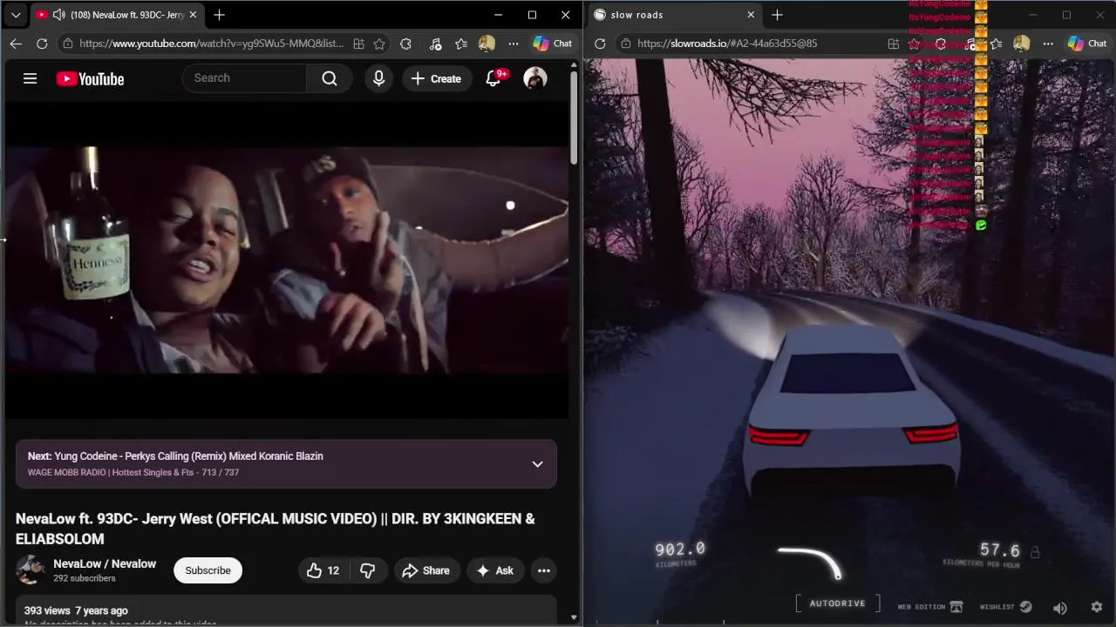This screenshot has height=627, width=1116.
Task: Click into the YouTube Search field
Action: tap(244, 78)
